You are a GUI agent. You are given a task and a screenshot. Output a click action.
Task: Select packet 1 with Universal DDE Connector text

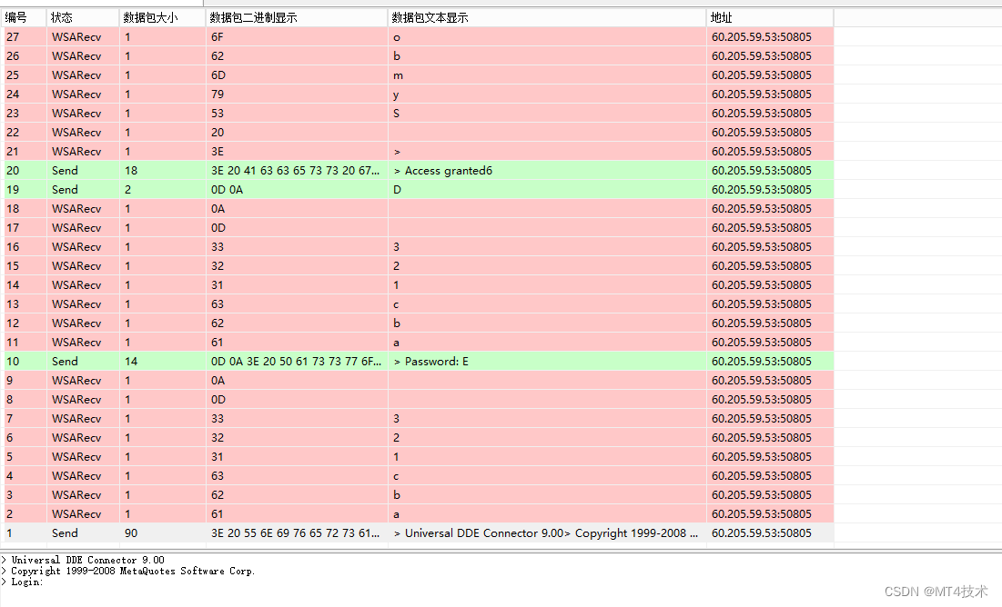pos(546,533)
